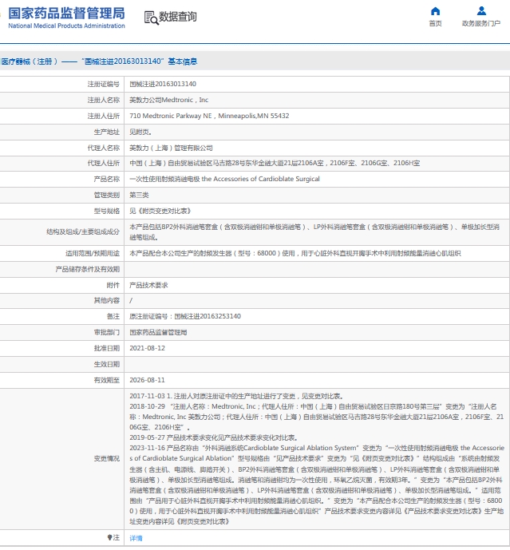The height and width of the screenshot is (550, 510).
Task: Click the 首页 label
Action: [435, 23]
